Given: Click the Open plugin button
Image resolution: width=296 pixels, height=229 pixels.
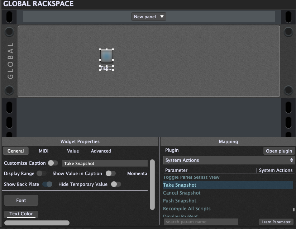Looking at the screenshot, I should [x=279, y=151].
